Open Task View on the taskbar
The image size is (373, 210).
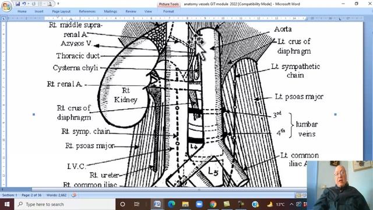click(137, 204)
